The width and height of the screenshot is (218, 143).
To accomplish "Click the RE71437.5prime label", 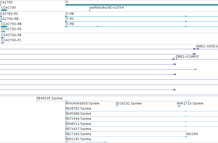I will pos(78,129).
